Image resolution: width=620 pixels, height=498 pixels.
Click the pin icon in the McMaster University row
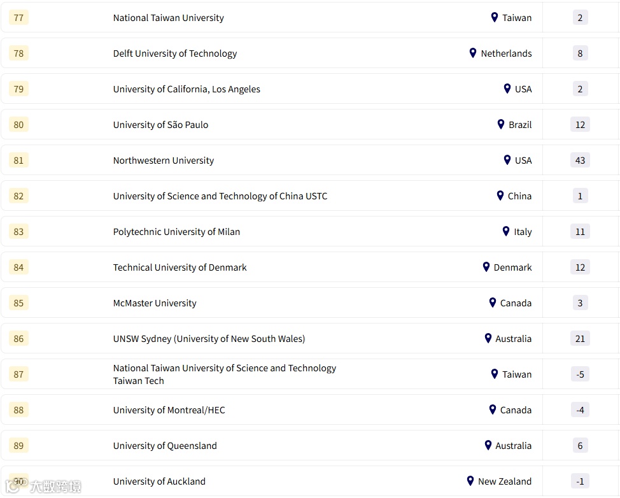pos(493,302)
